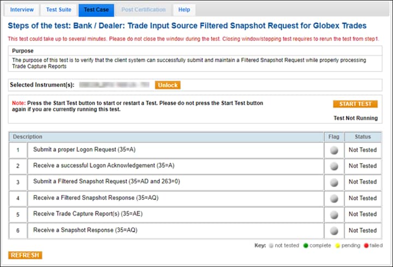Open the Post Certification tab
The image size is (393, 267).
(x=143, y=10)
